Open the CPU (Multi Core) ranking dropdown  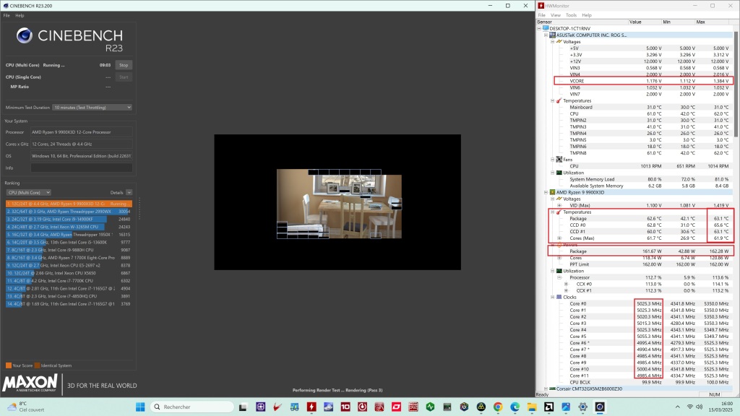tap(28, 192)
